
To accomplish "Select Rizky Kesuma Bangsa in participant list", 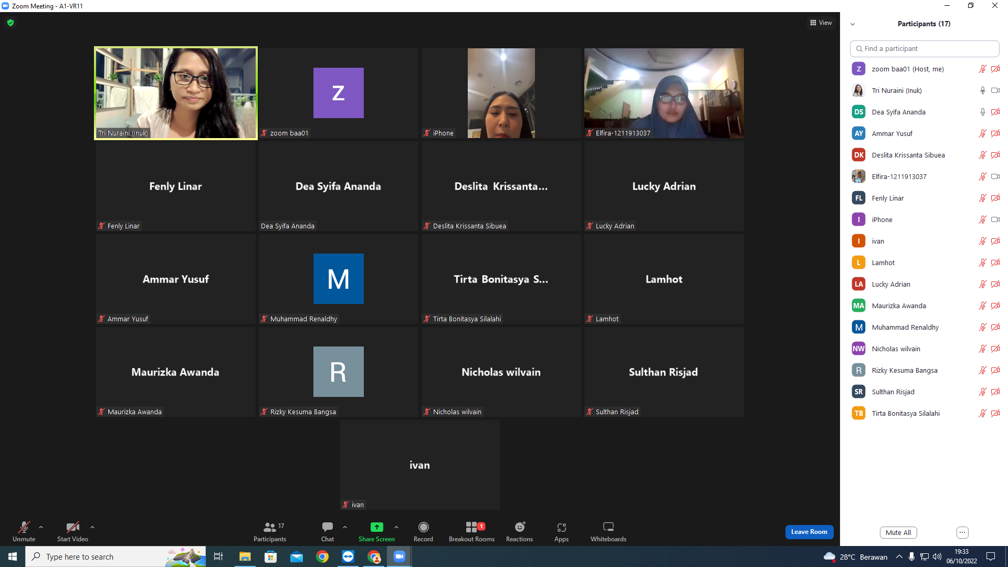I will [x=925, y=370].
